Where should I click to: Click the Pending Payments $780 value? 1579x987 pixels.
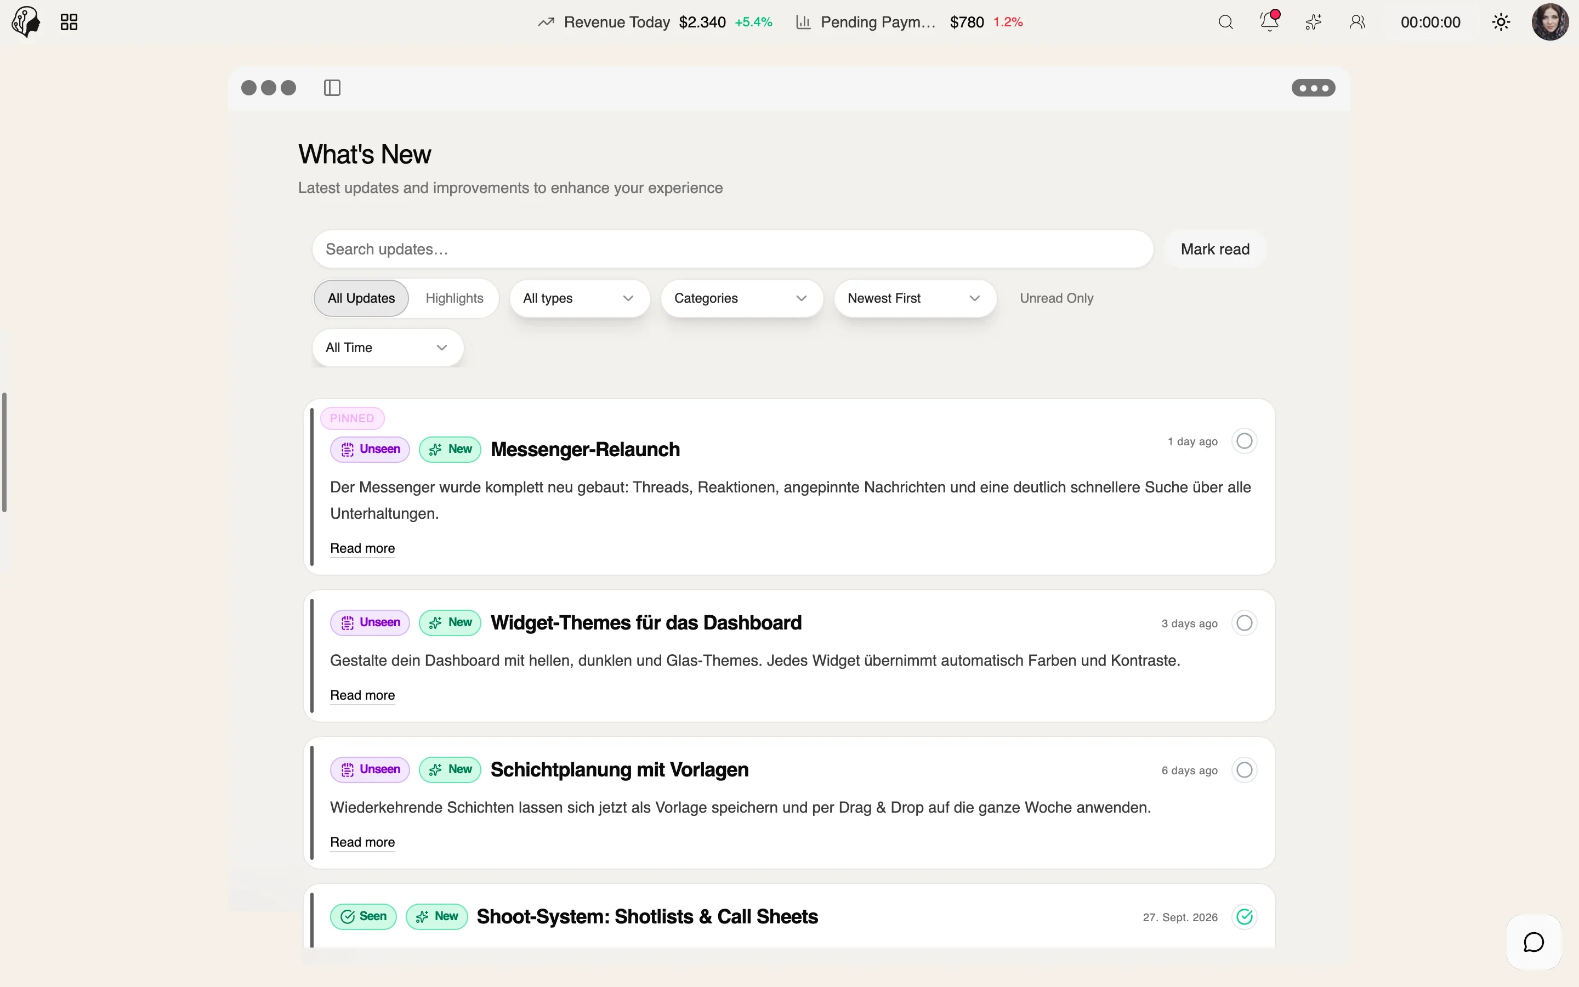pos(967,22)
